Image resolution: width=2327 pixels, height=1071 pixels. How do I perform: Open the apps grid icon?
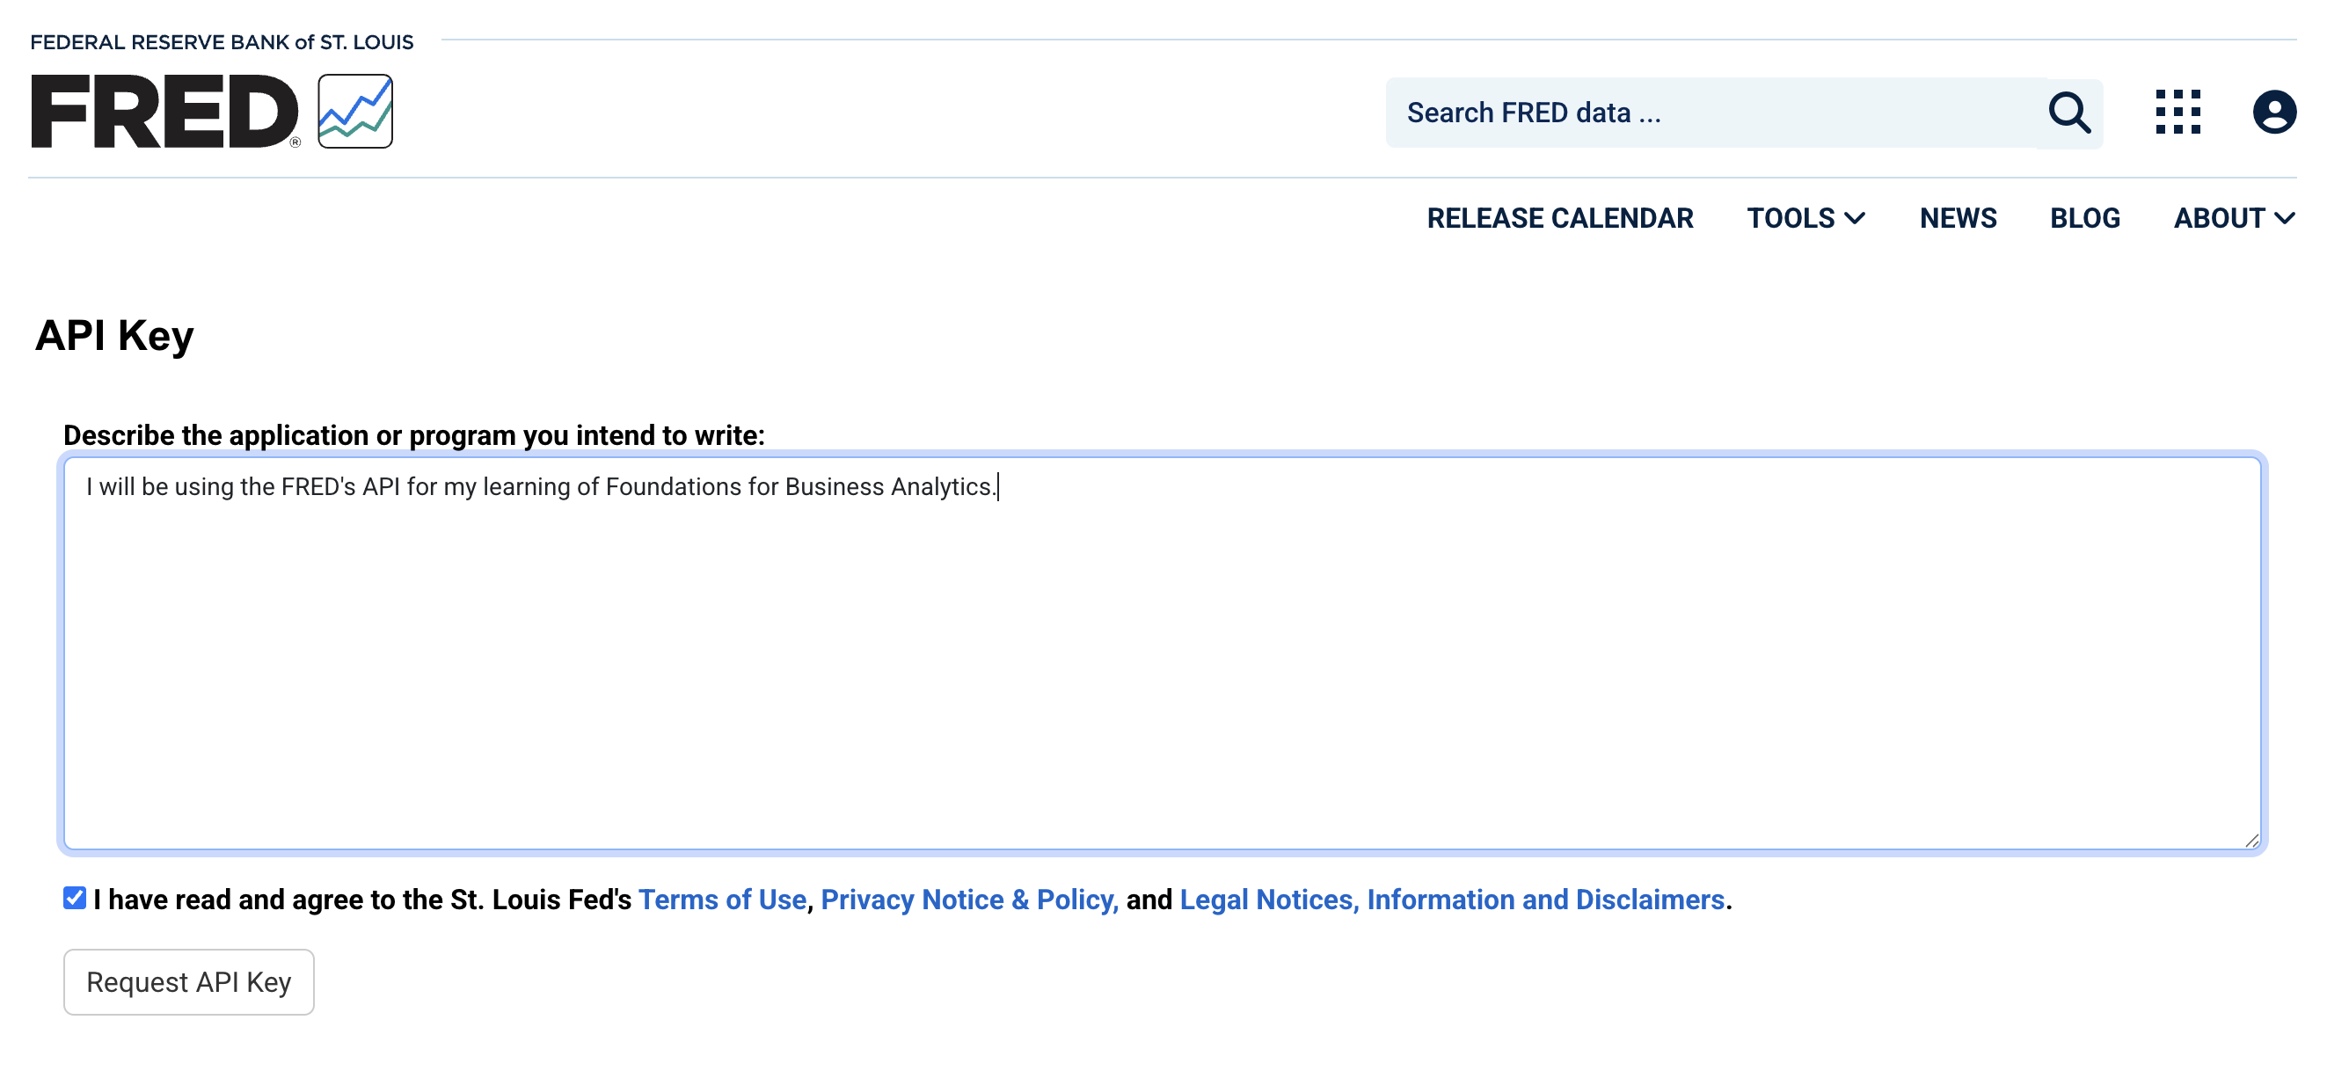point(2177,112)
